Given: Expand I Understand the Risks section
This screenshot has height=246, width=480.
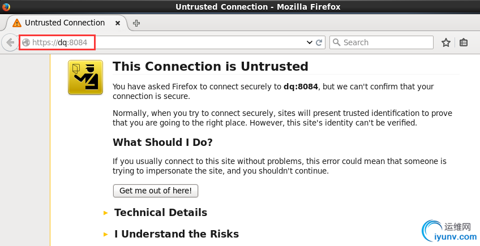Looking at the screenshot, I should coord(176,234).
